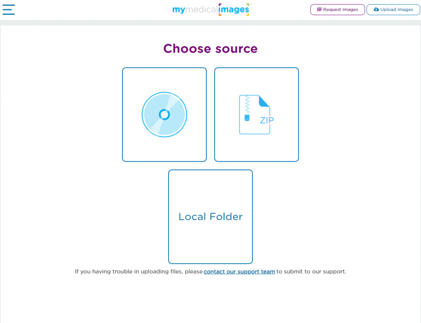Click the cloud upload icon in Upload Images

(376, 9)
